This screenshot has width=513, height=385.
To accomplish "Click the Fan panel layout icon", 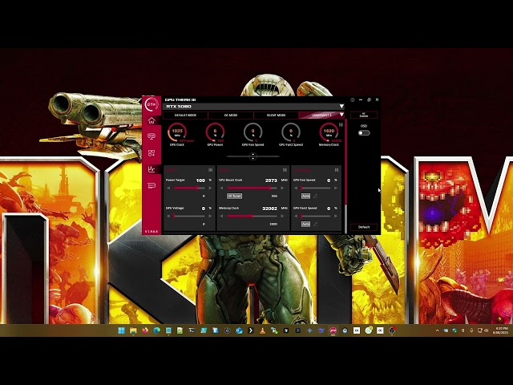I will (337, 170).
